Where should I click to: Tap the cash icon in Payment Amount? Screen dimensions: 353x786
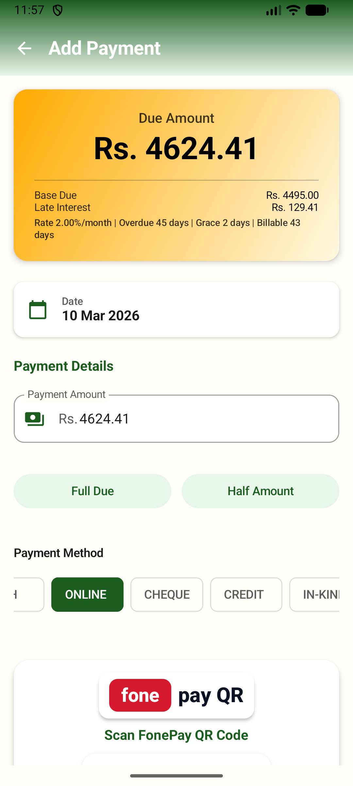click(x=35, y=419)
